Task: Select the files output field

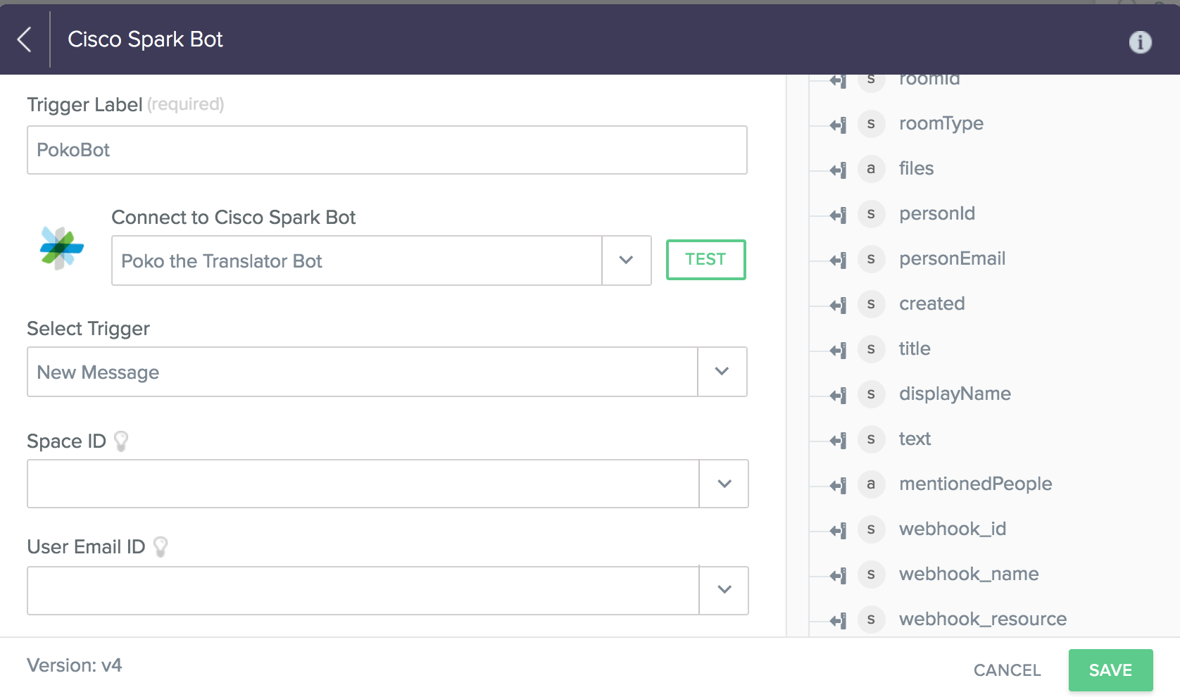Action: click(x=916, y=169)
